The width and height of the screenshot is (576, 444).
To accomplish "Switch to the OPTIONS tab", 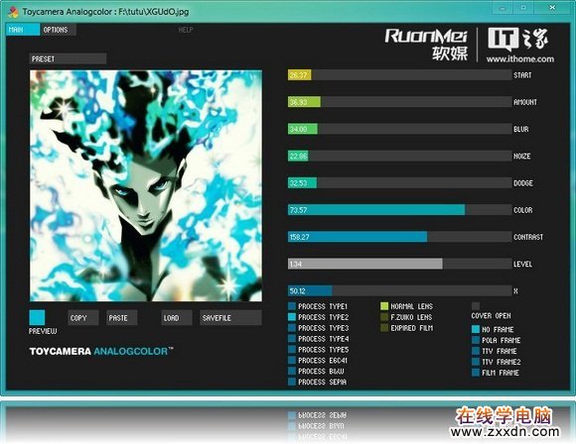I will tap(58, 30).
